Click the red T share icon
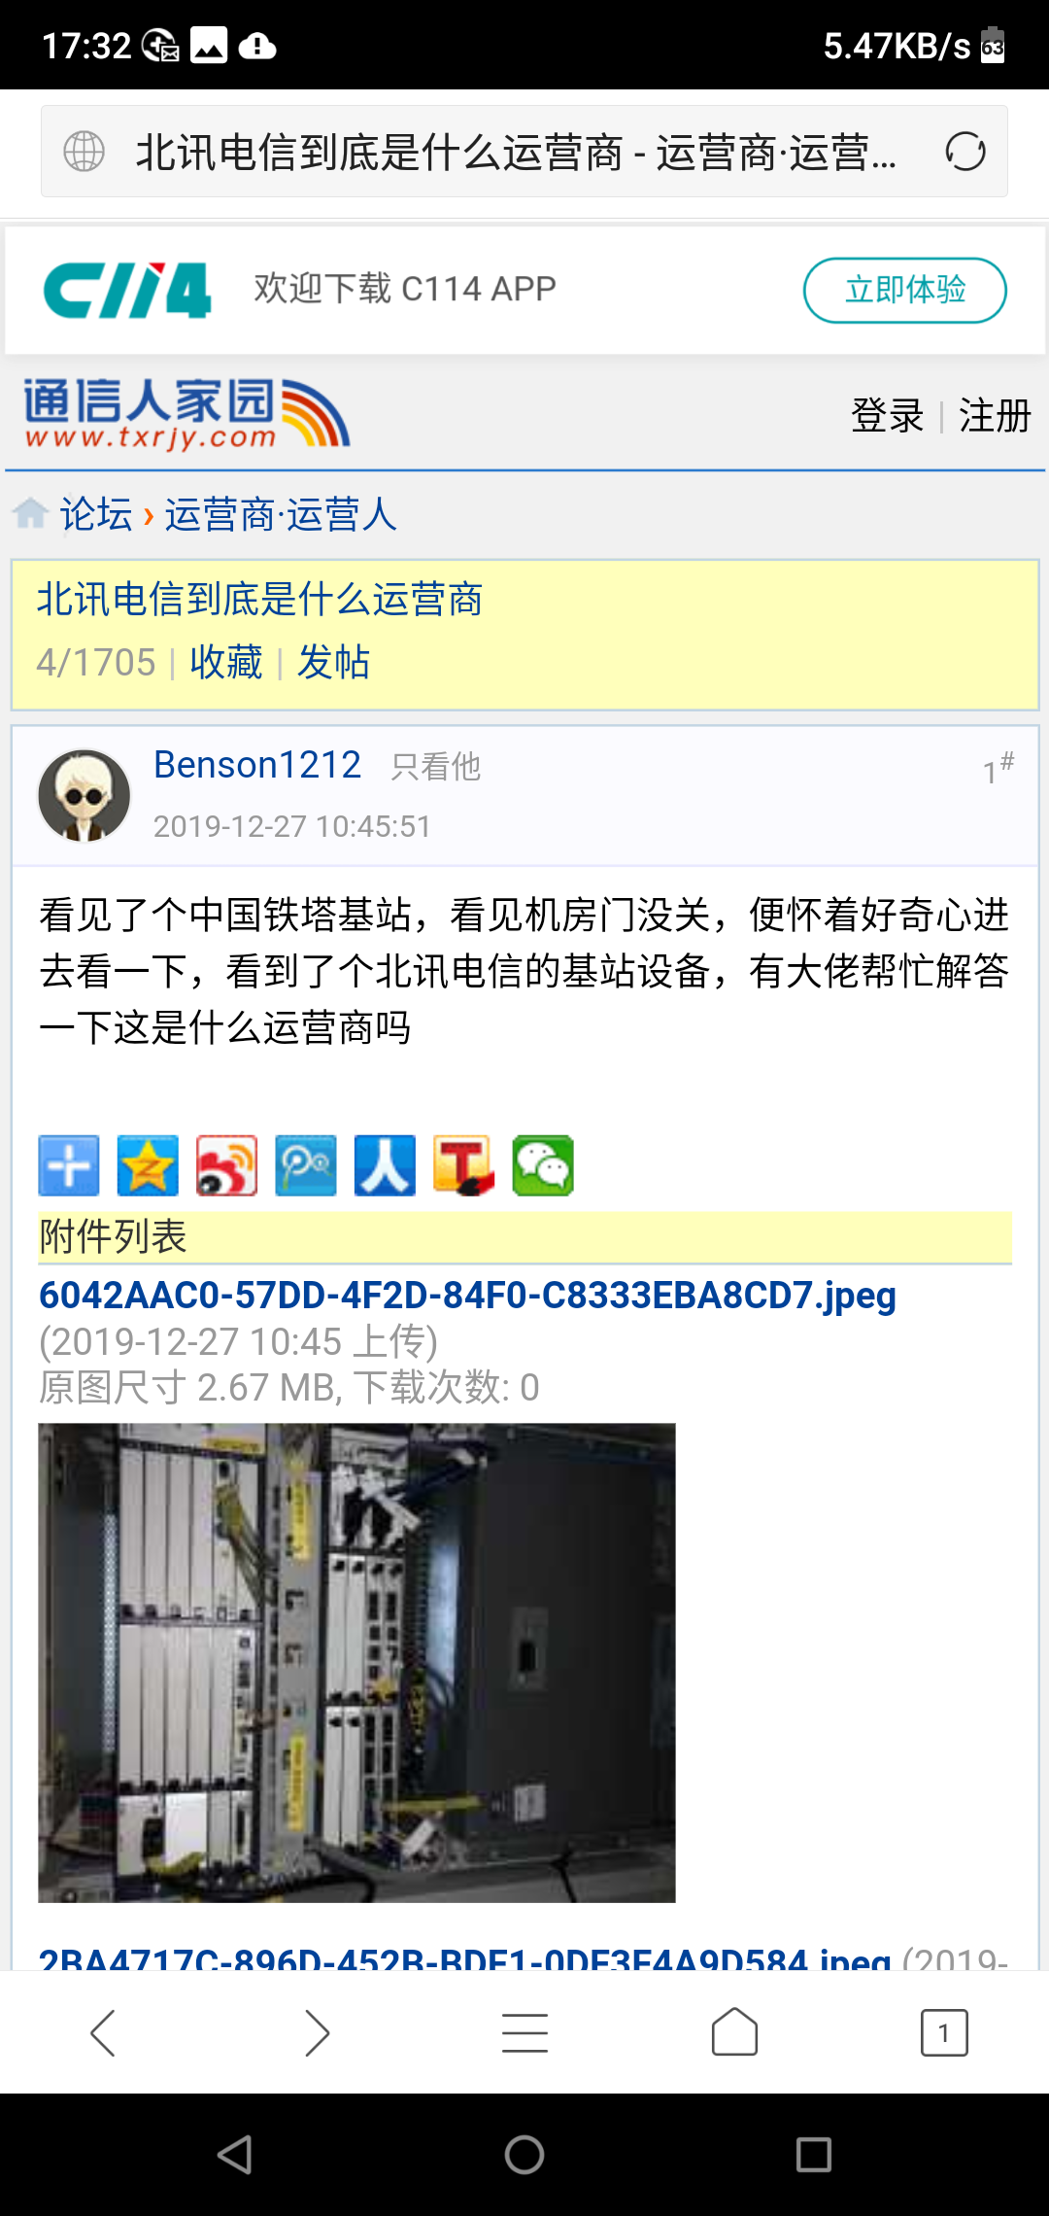 [x=464, y=1165]
